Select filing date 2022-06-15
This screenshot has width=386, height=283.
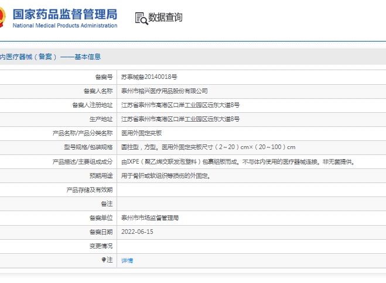coord(137,232)
